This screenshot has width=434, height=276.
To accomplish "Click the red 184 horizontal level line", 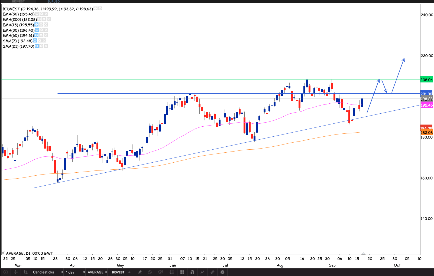I will (x=379, y=128).
